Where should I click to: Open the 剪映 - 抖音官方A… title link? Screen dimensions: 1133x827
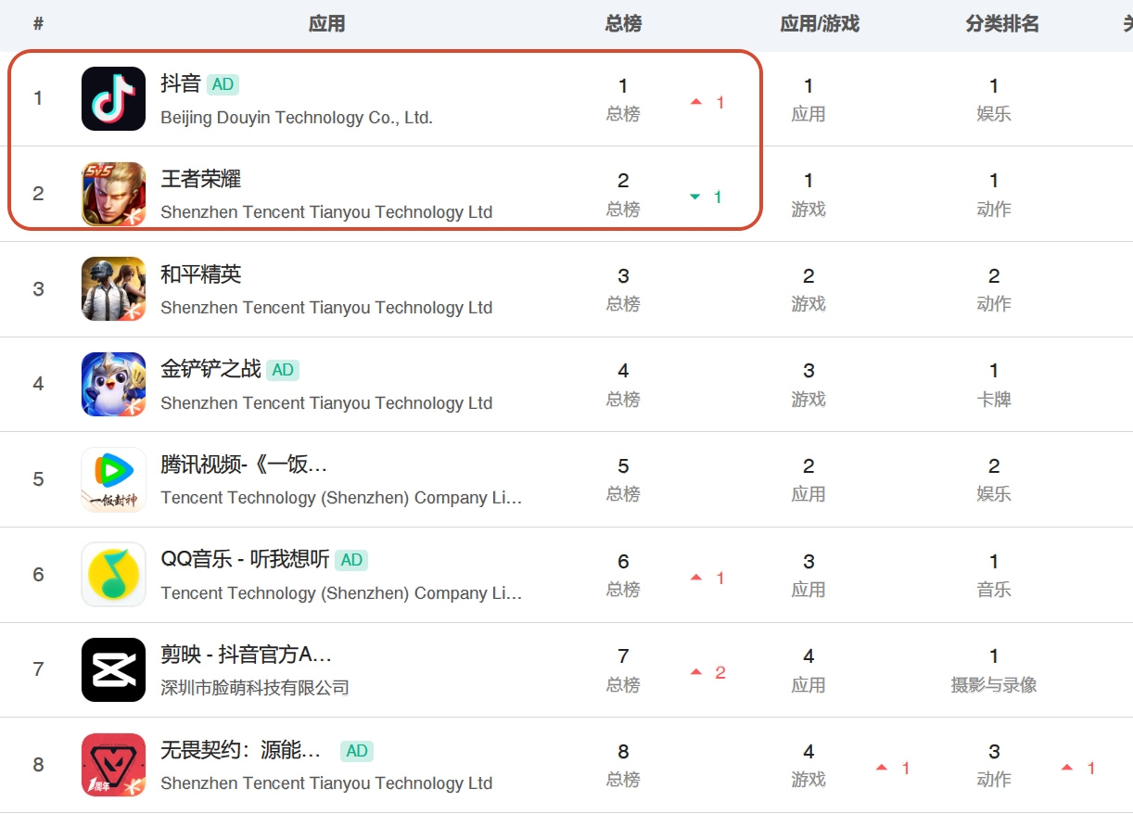[246, 655]
